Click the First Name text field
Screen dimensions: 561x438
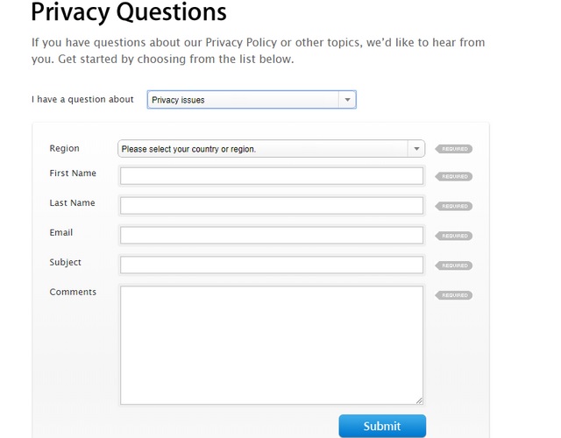click(x=271, y=176)
